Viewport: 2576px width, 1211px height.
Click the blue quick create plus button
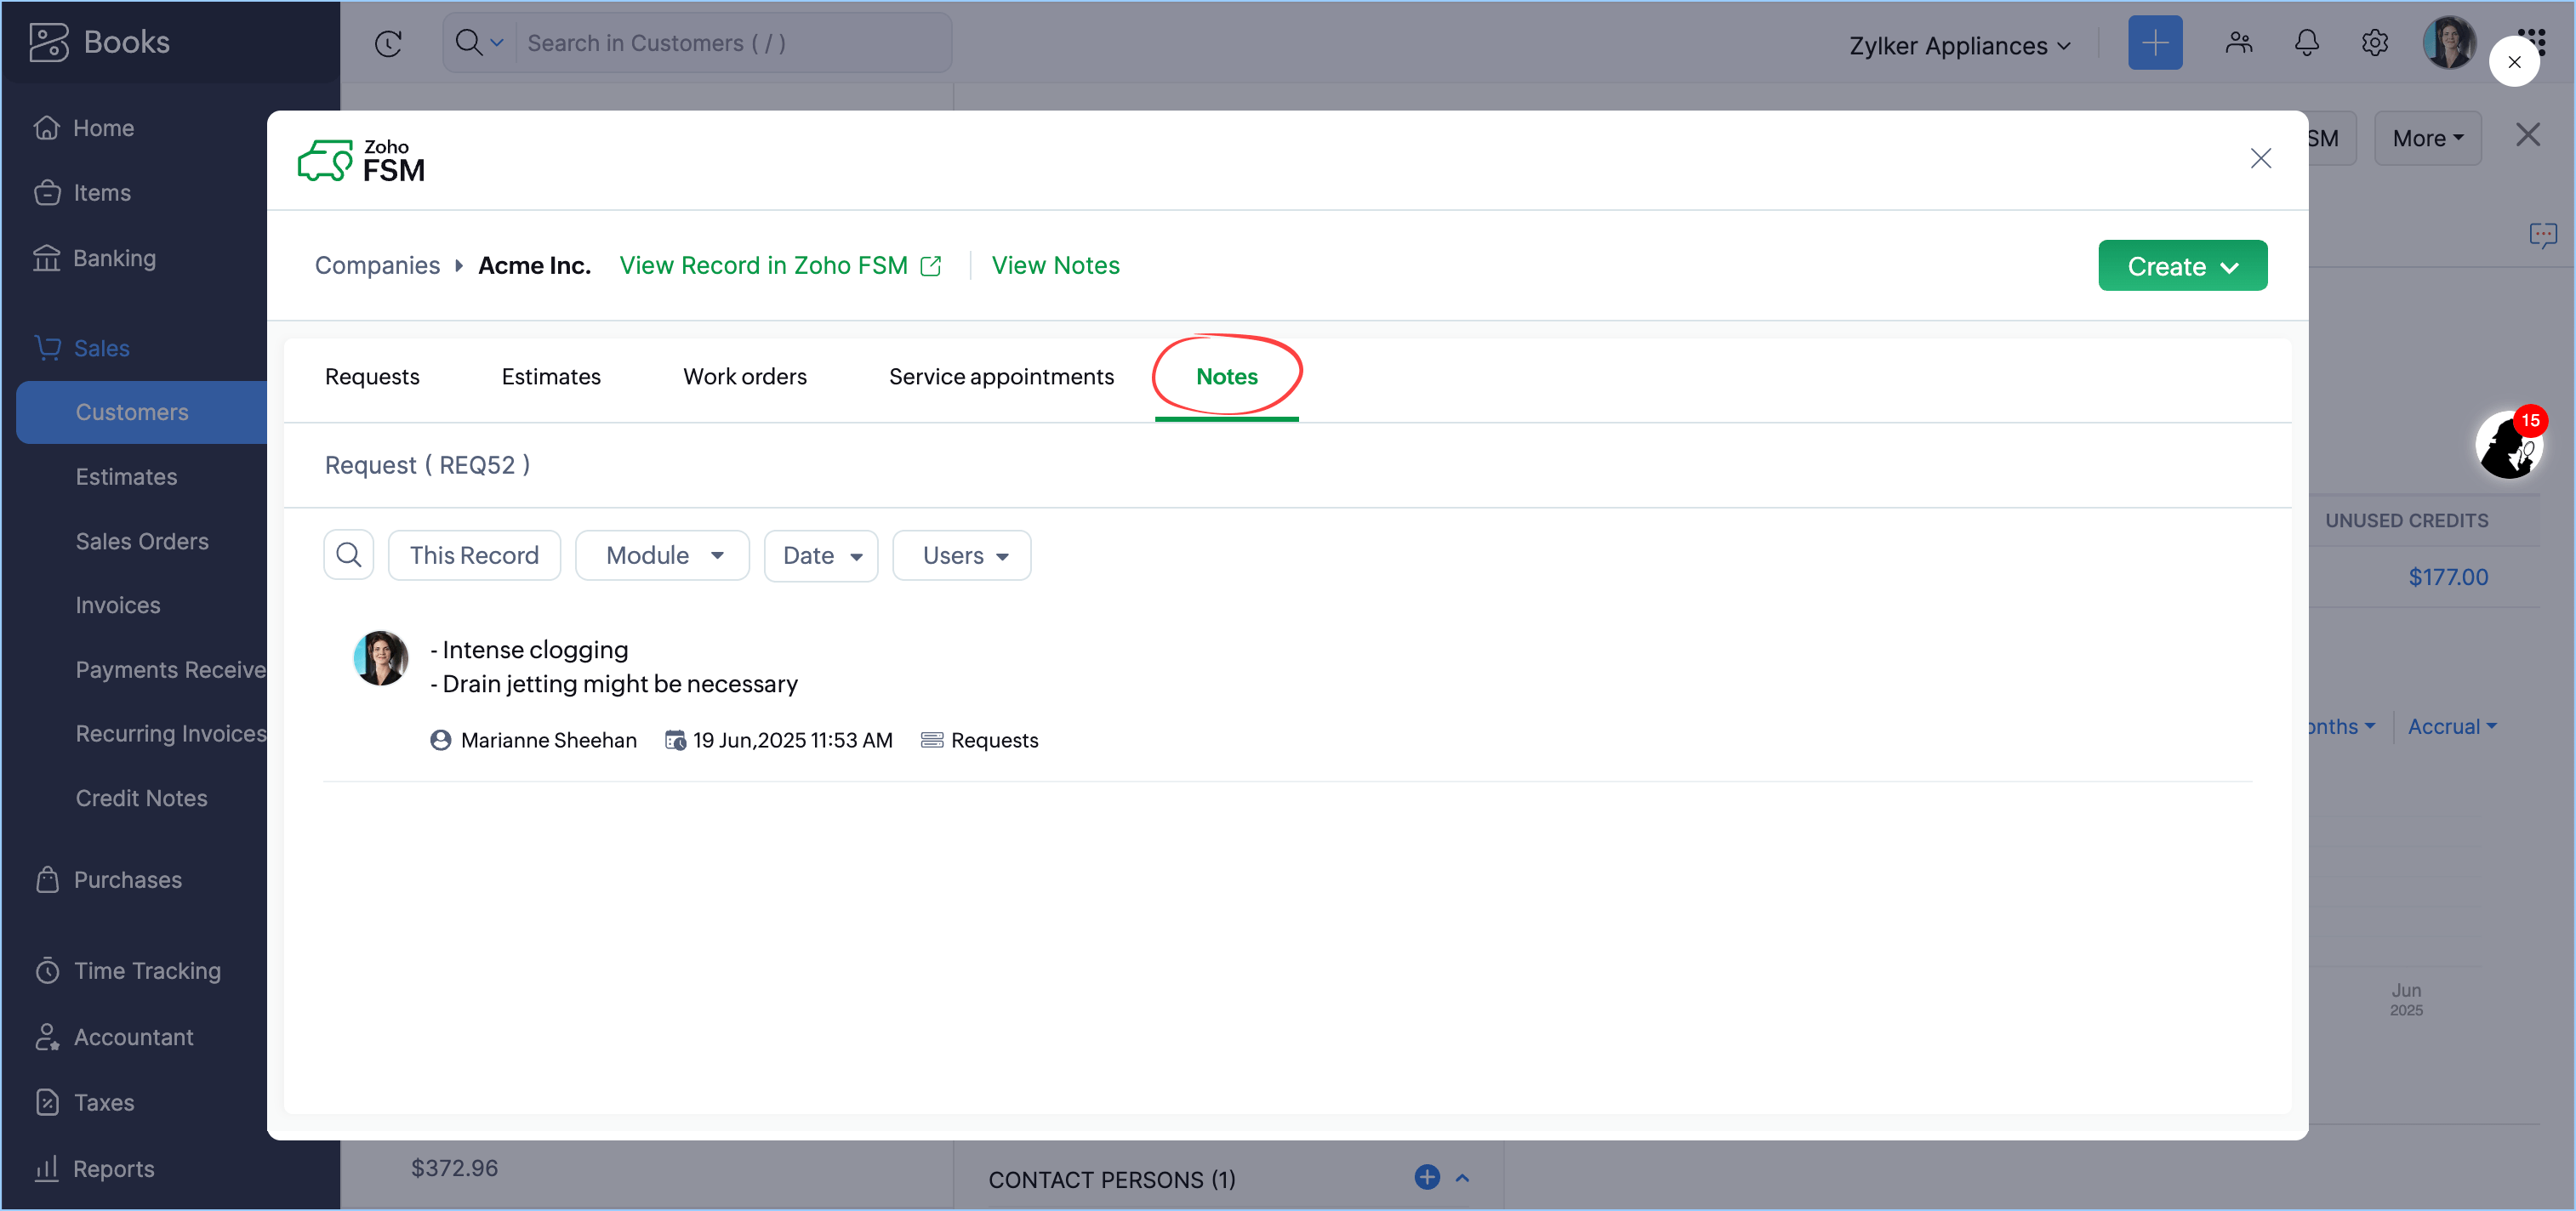(x=2154, y=43)
